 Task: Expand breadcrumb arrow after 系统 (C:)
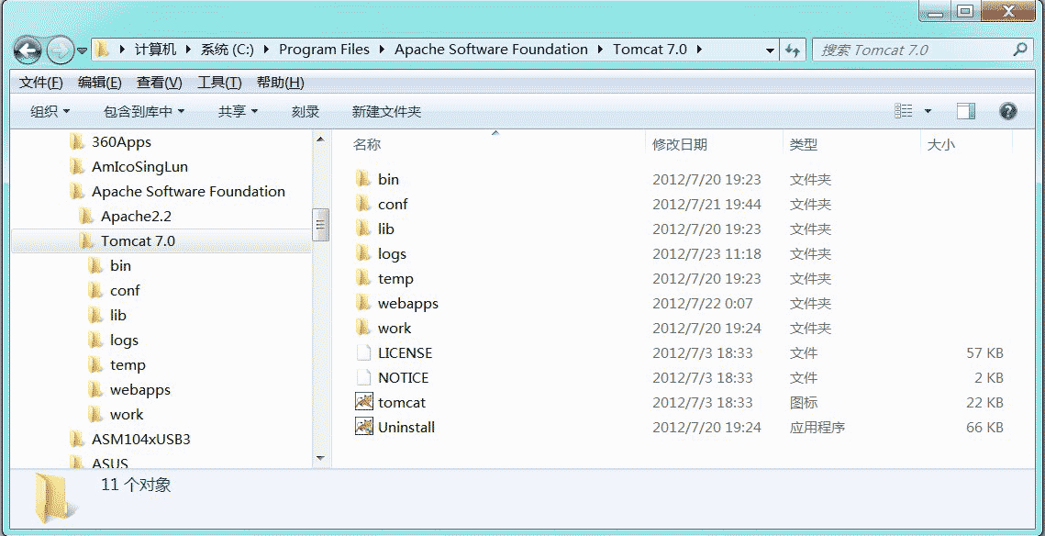click(x=267, y=50)
